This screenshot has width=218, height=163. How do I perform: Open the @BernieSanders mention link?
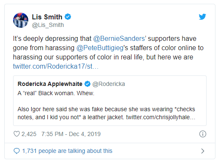[x=120, y=39]
